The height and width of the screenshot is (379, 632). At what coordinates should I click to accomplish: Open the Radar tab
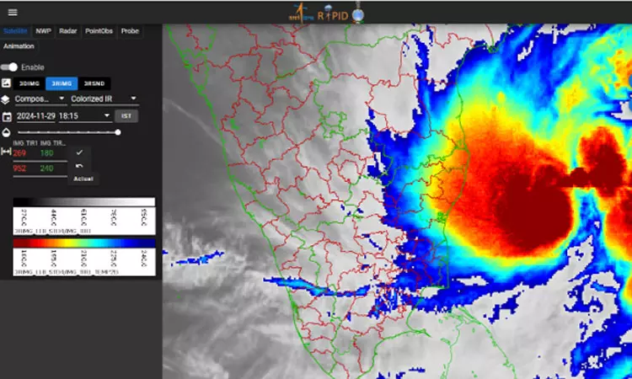(x=68, y=31)
